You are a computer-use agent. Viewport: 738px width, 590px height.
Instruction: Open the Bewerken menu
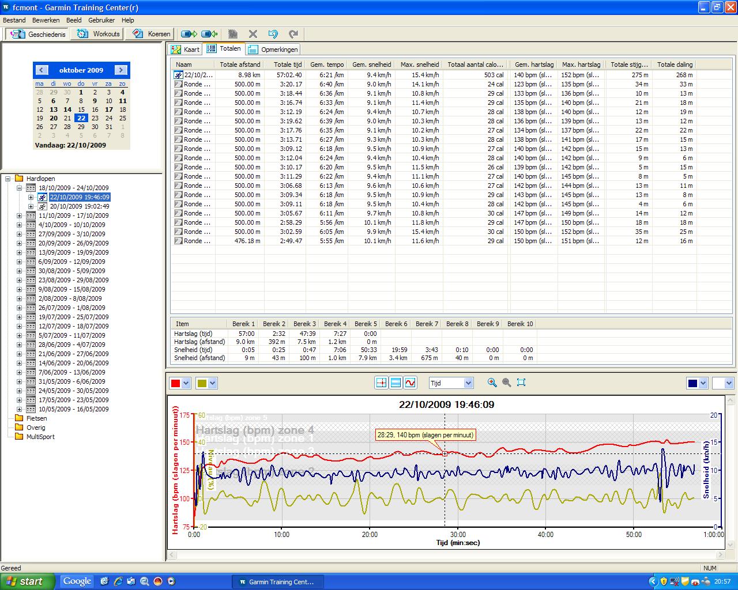click(x=46, y=20)
